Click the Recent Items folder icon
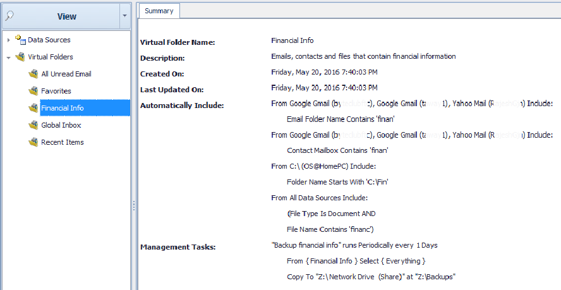Viewport: 561px width, 290px height. click(33, 142)
